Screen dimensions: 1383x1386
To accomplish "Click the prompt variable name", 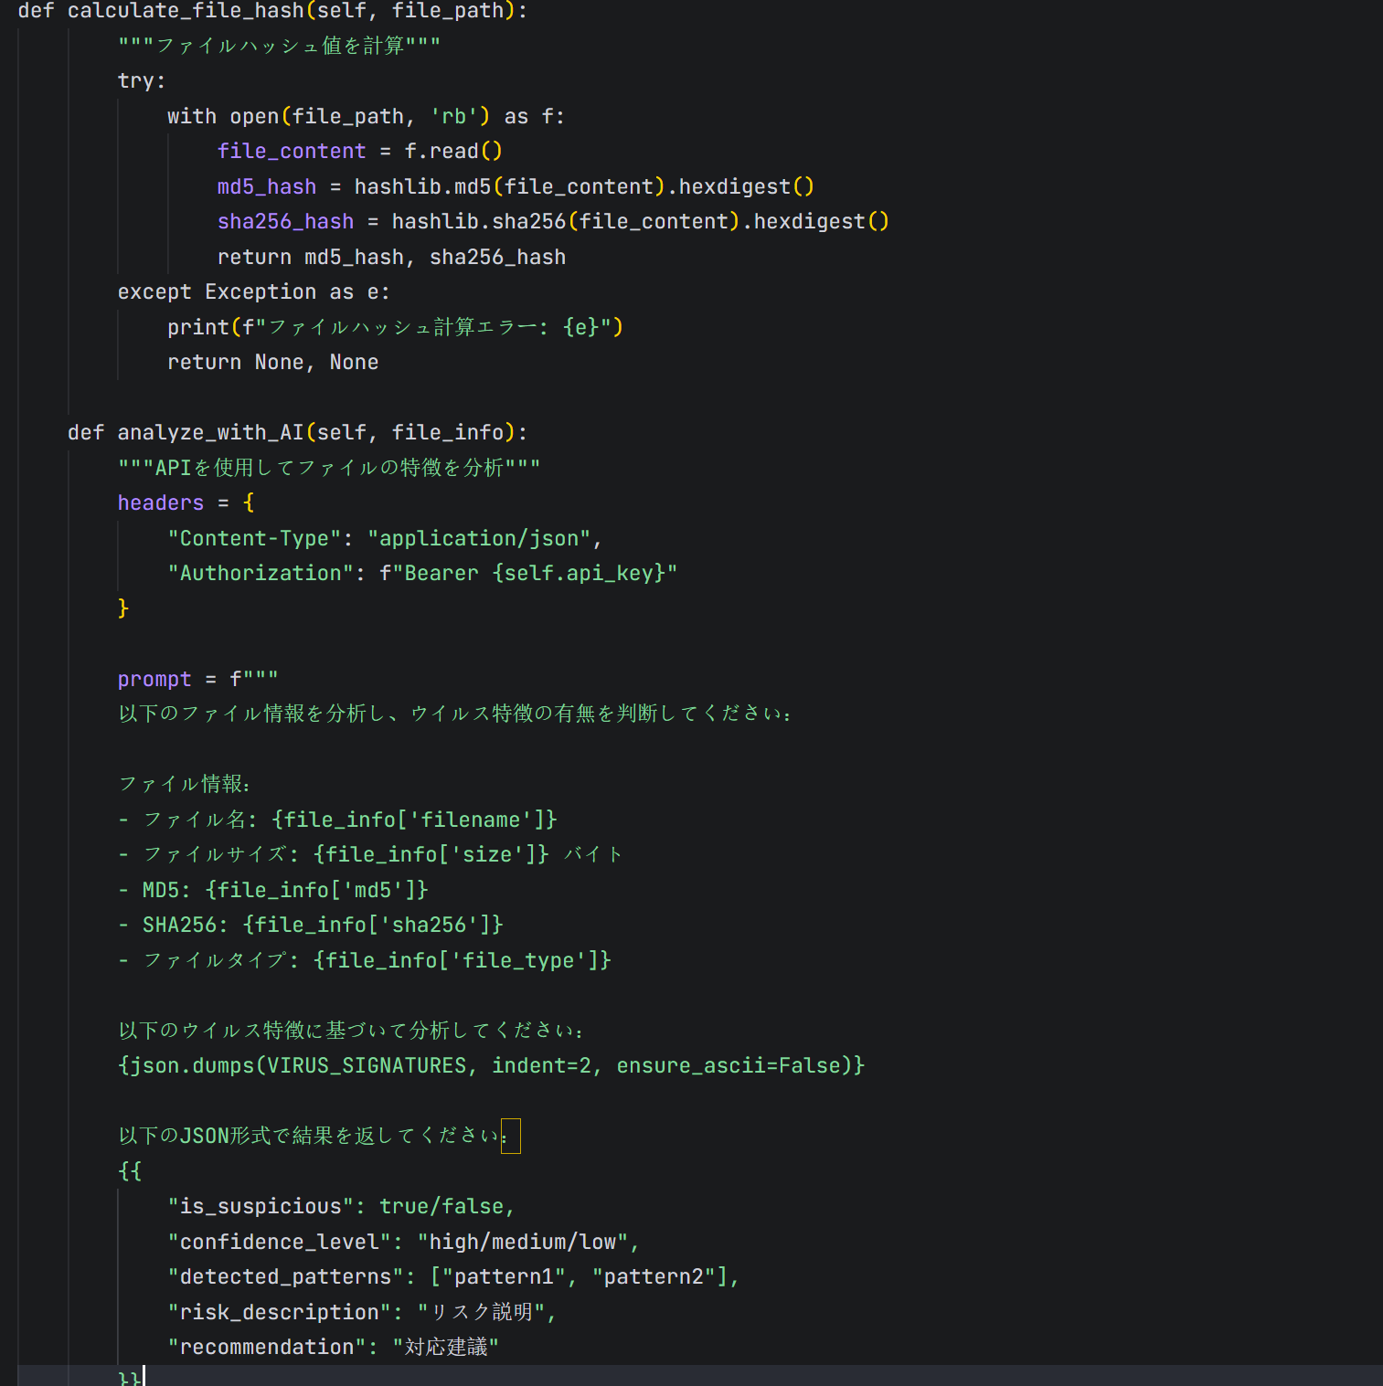I will click(x=154, y=680).
